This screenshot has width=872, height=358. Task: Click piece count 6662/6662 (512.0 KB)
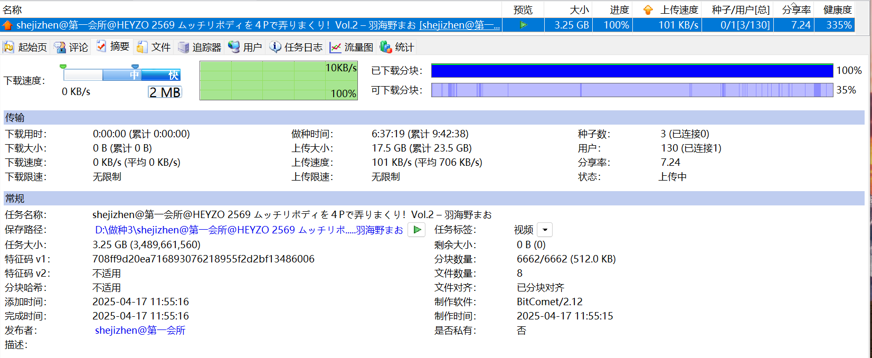pos(566,259)
